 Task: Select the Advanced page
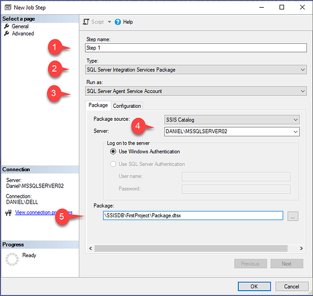pos(23,33)
